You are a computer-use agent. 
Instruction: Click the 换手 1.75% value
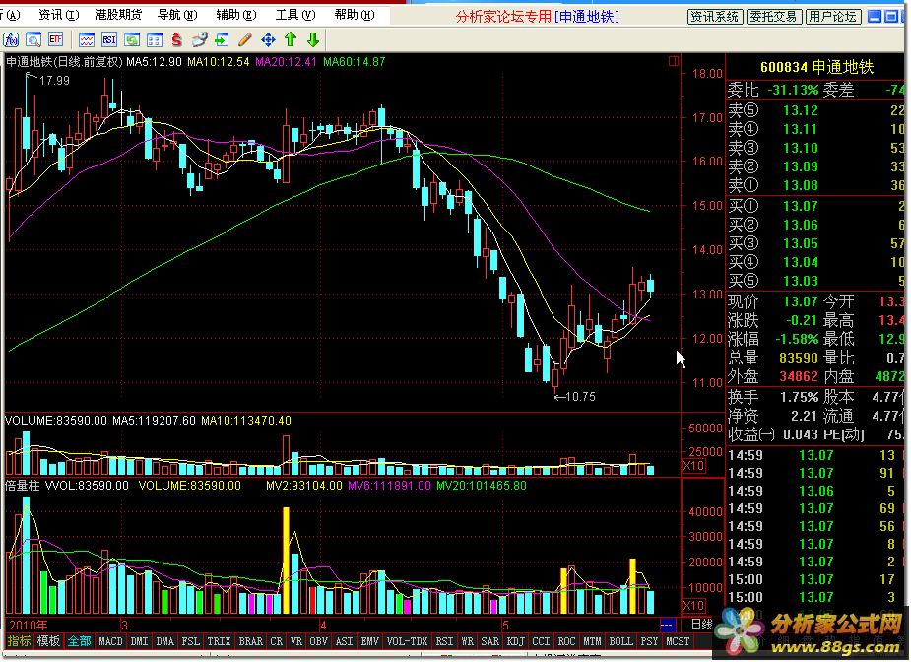[800, 398]
